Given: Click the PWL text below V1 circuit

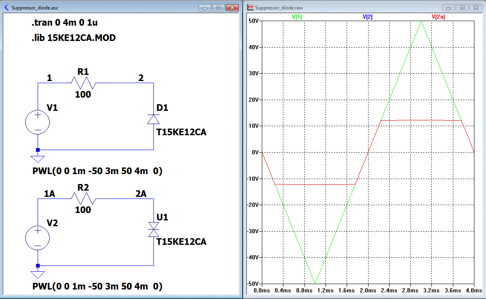Looking at the screenshot, I should pyautogui.click(x=97, y=171).
